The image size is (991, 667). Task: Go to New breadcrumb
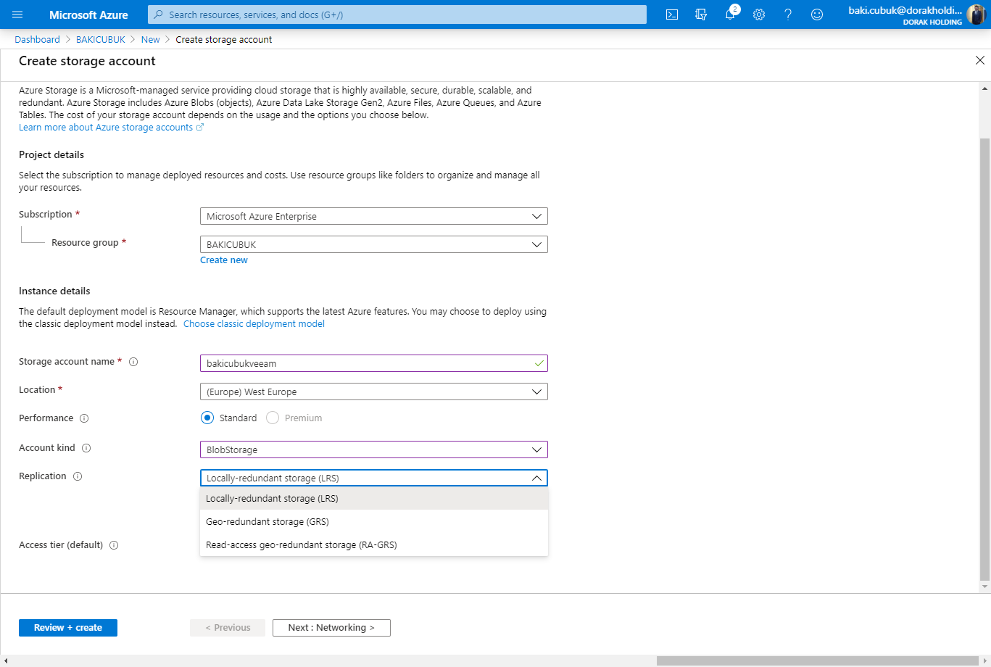[x=151, y=40]
